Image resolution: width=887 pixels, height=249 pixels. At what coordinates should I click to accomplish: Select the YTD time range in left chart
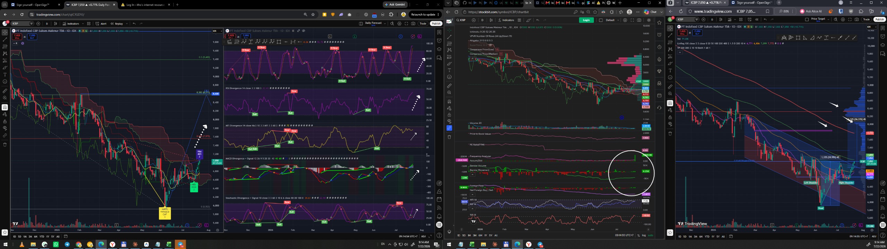tap(42, 237)
